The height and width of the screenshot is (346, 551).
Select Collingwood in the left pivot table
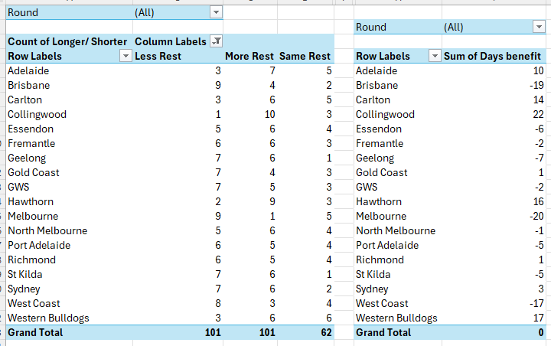tap(37, 114)
